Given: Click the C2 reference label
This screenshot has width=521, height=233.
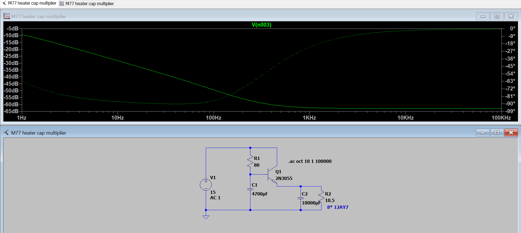Looking at the screenshot, I should (305, 194).
